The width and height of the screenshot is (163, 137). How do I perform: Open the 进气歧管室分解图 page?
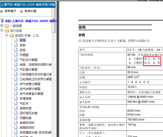click(x=32, y=94)
